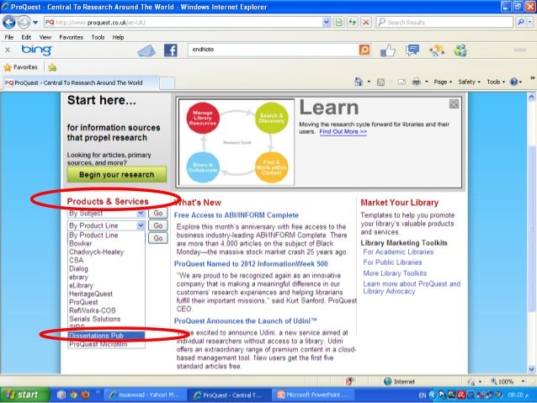Click the Print icon in command bar
Image resolution: width=537 pixels, height=403 pixels.
pyautogui.click(x=416, y=82)
